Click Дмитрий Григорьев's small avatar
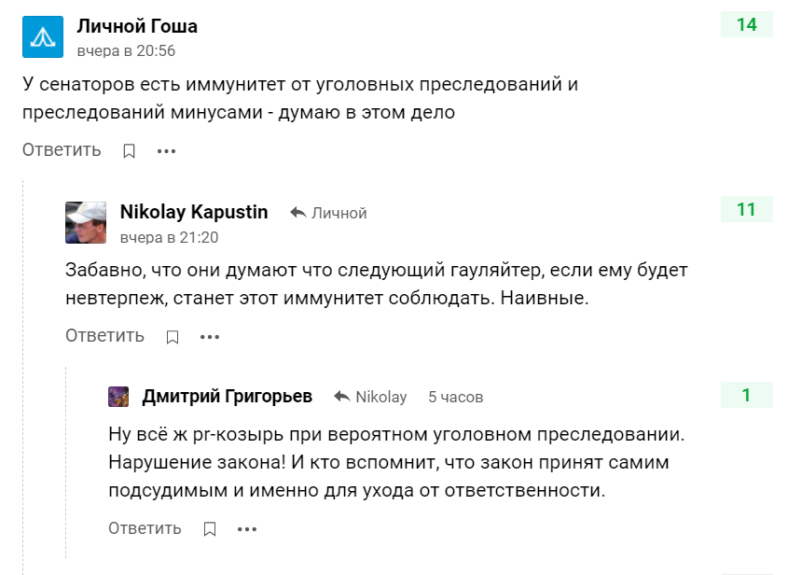The width and height of the screenshot is (788, 575). click(118, 397)
